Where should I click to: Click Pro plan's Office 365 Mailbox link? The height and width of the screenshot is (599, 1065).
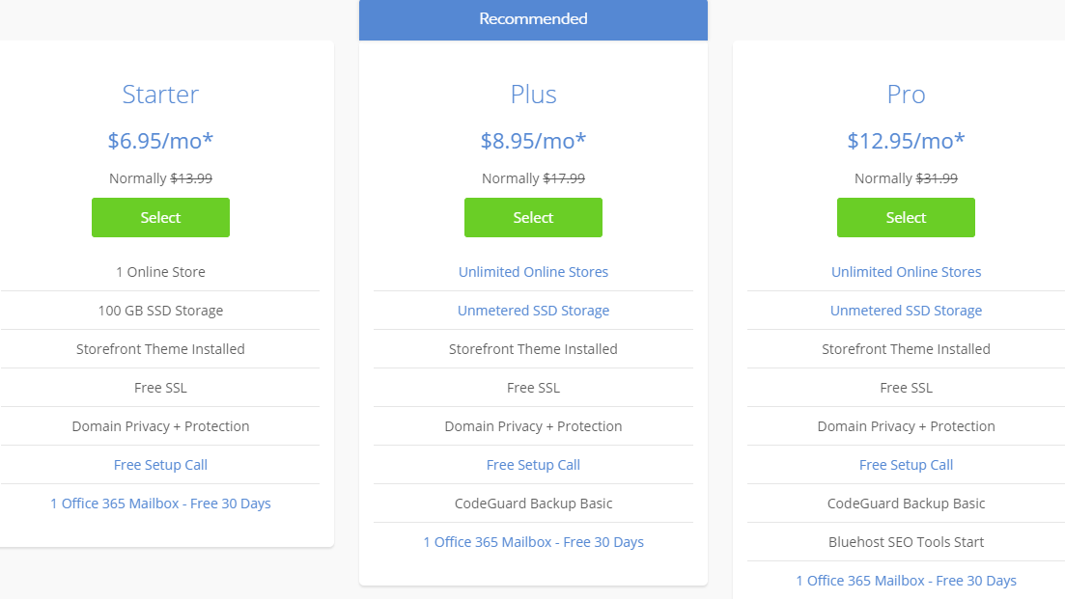tap(906, 581)
